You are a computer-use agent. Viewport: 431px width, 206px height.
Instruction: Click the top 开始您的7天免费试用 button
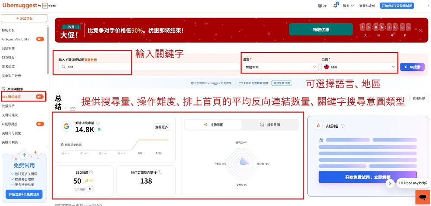(397, 6)
